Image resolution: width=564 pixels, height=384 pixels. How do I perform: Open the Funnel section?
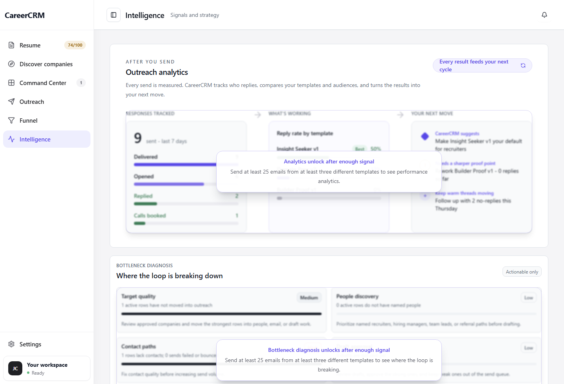tap(47, 120)
